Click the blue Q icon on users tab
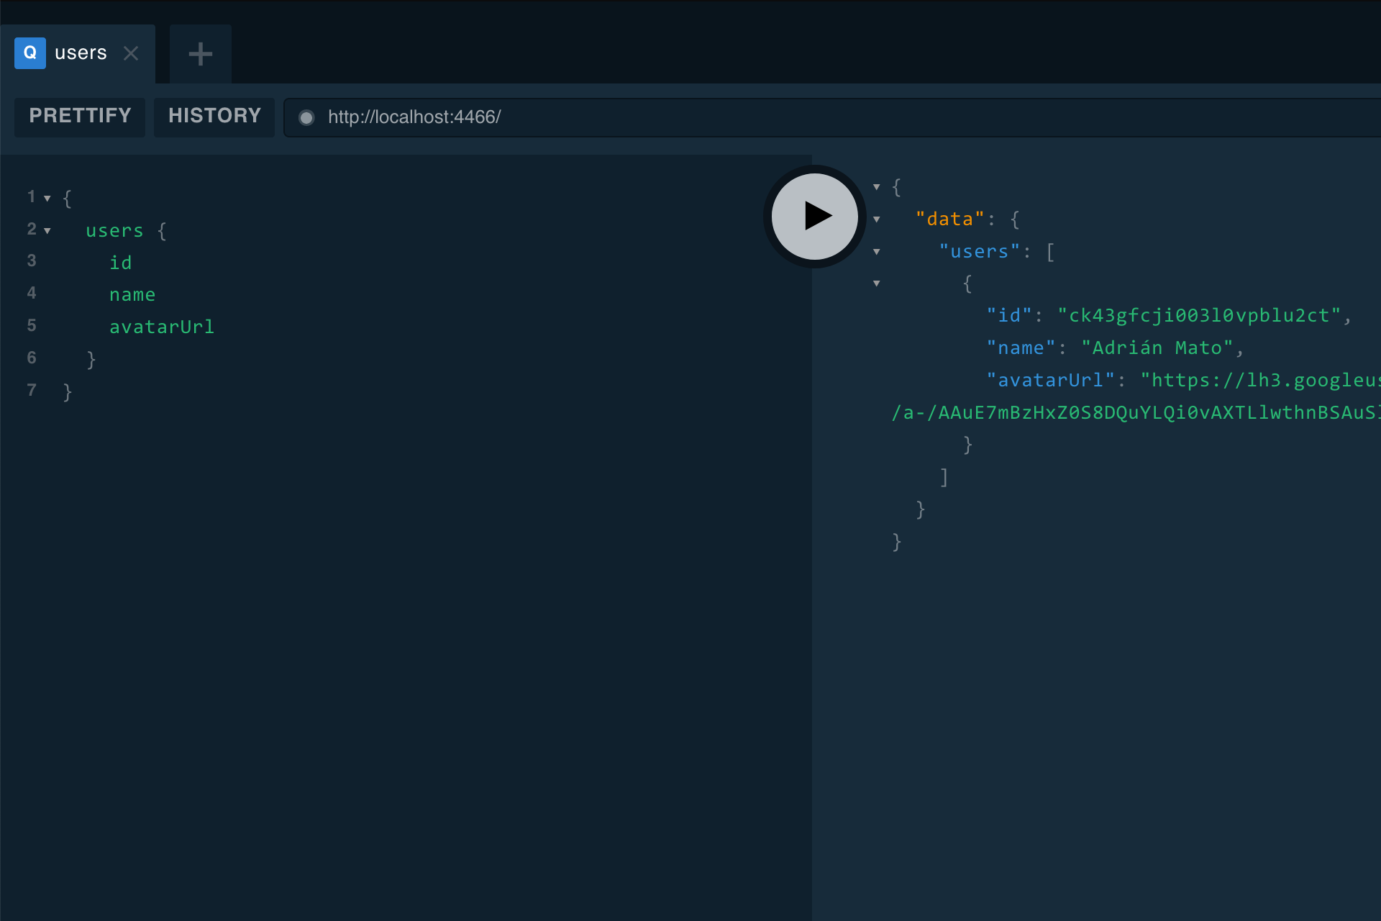The image size is (1381, 921). click(x=30, y=53)
